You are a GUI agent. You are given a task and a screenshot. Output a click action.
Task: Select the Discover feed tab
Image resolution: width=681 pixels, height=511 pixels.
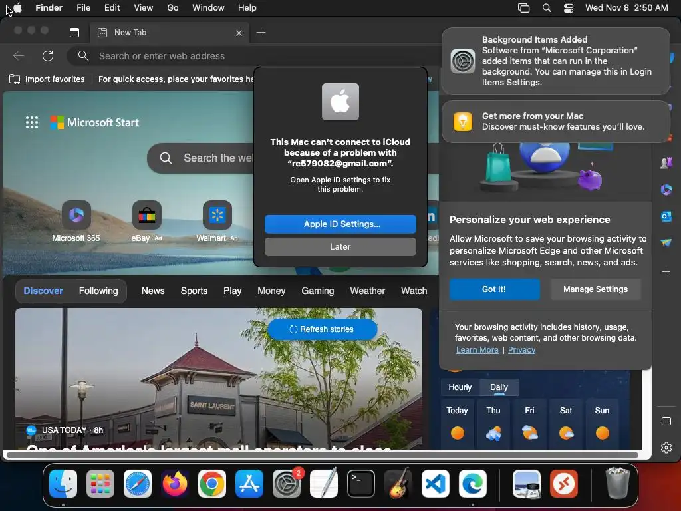43,291
